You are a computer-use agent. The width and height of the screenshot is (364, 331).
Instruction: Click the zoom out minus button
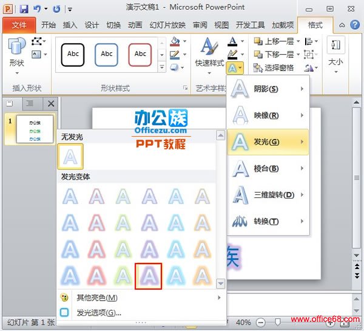[260, 322]
